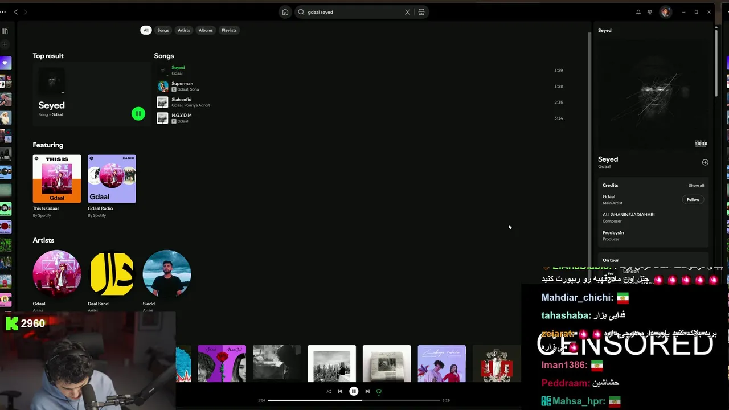Navigate back with left arrow
The width and height of the screenshot is (729, 410).
tap(16, 12)
